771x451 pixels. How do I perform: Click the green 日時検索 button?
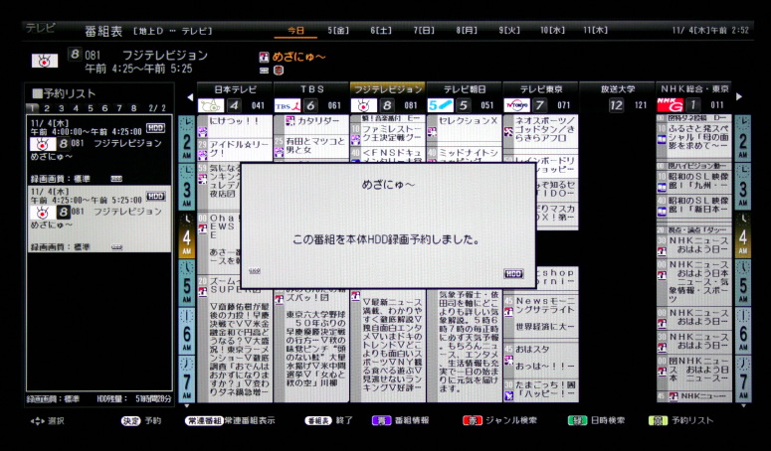596,420
